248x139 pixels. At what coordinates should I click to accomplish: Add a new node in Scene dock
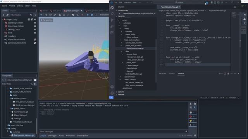[x=3, y=15]
